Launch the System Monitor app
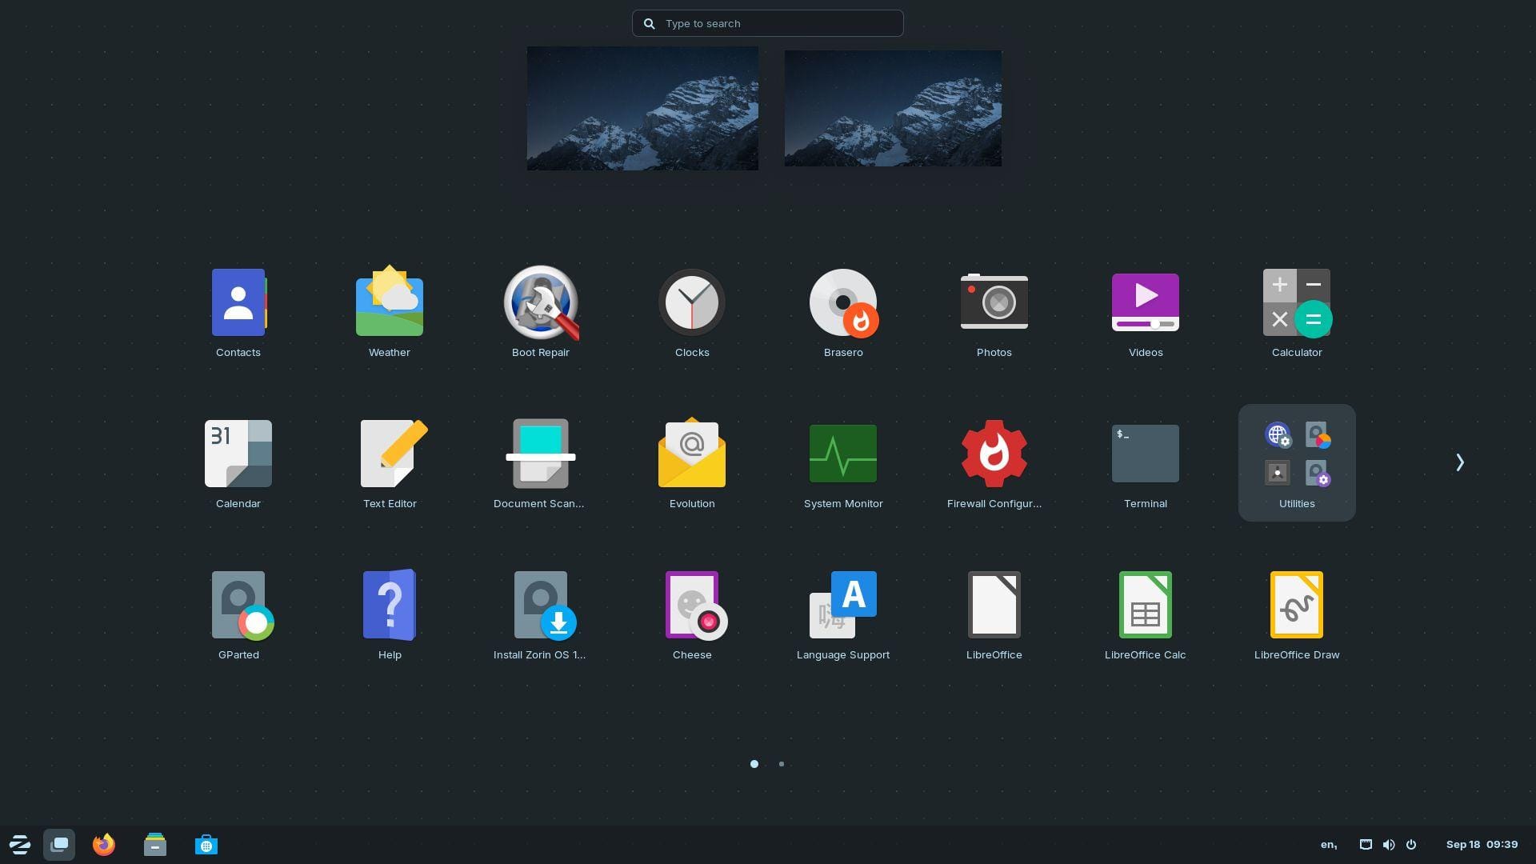 (x=842, y=454)
